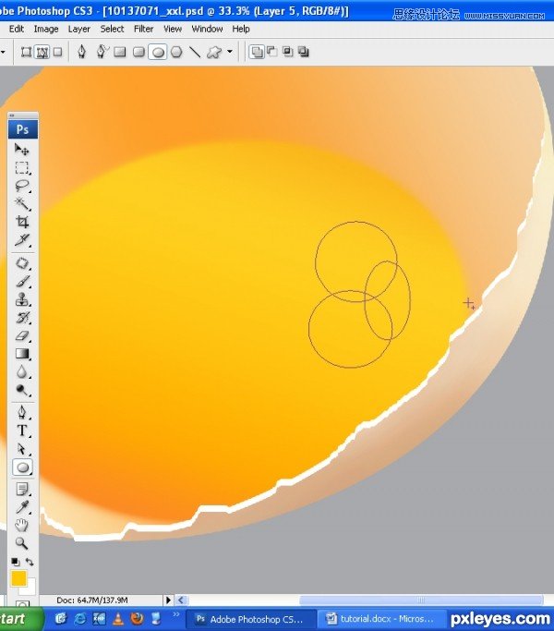
Task: Choose Custom Shape in options bar
Action: coord(214,52)
